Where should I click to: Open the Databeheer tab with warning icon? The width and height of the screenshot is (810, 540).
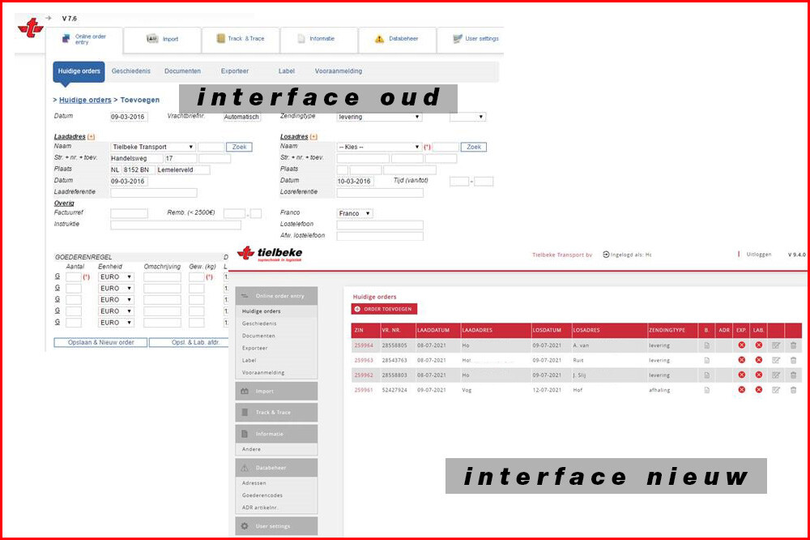391,39
